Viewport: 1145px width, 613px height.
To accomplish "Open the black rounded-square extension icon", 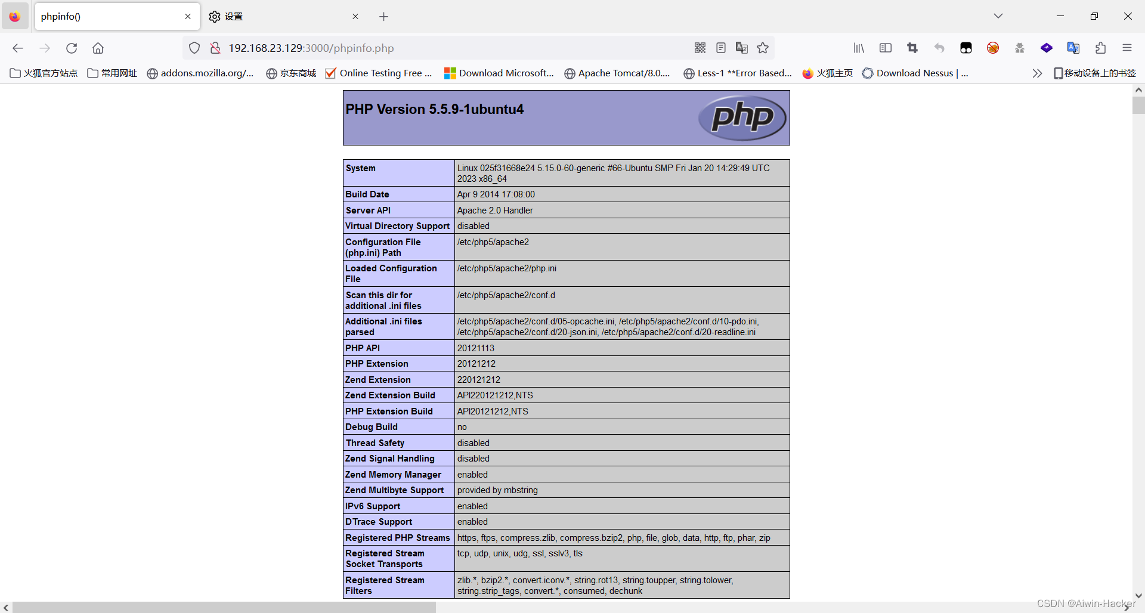I will pyautogui.click(x=966, y=48).
